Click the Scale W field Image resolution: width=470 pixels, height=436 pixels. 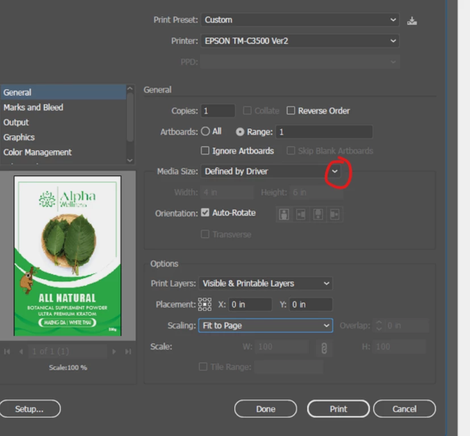point(282,347)
